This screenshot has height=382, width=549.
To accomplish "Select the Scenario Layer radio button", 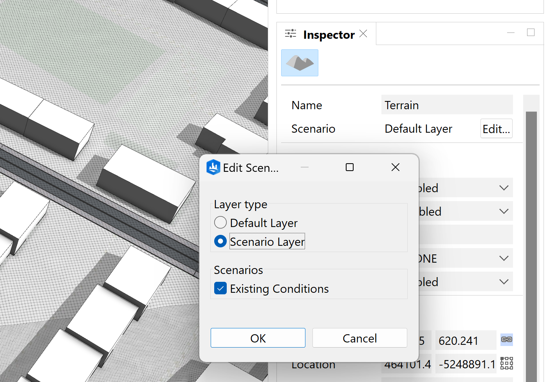I will point(220,241).
